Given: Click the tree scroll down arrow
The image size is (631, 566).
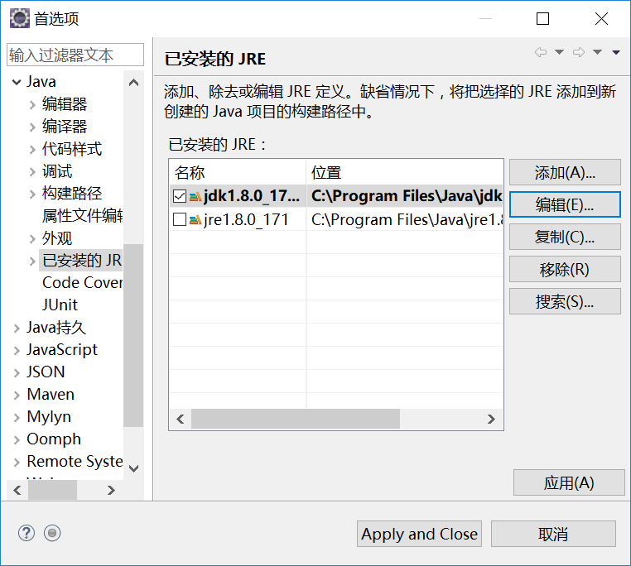Looking at the screenshot, I should (133, 468).
